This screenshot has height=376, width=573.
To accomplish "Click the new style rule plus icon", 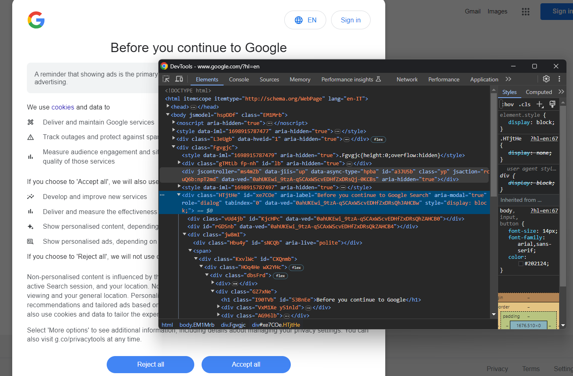I will (x=540, y=105).
